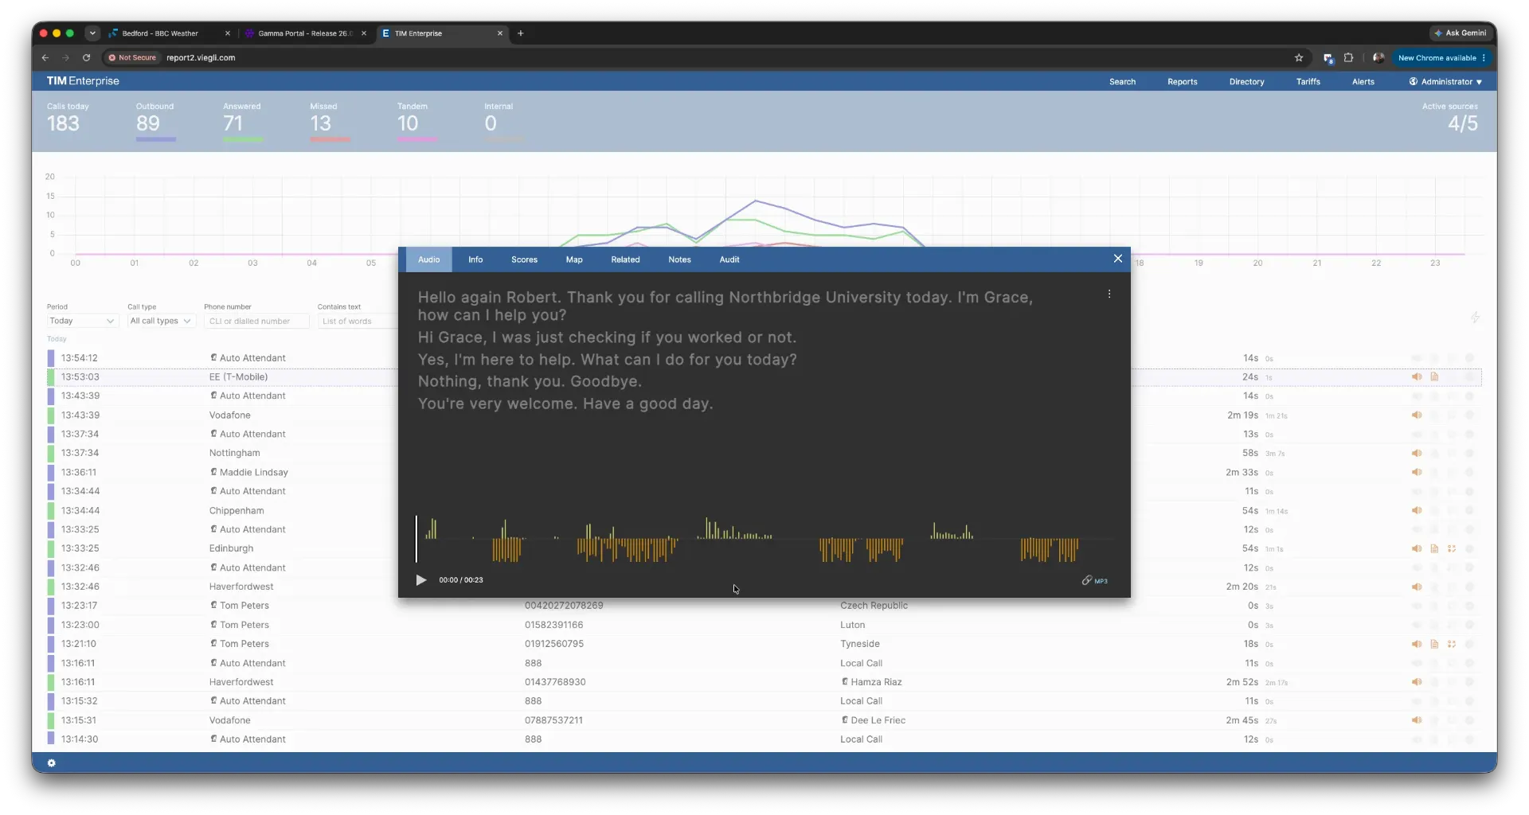Open the Notes tab
Screen dimensions: 1529x815
(x=679, y=259)
